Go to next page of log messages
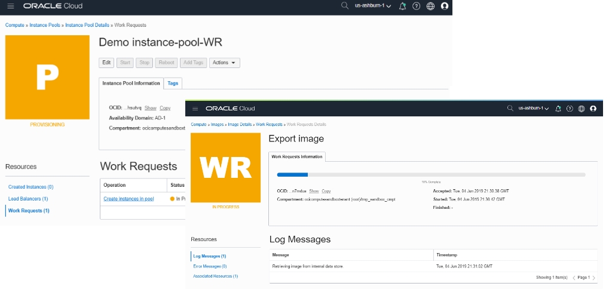612x302 pixels. [x=593, y=278]
